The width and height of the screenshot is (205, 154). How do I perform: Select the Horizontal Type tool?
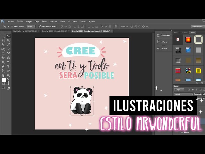[8, 66]
